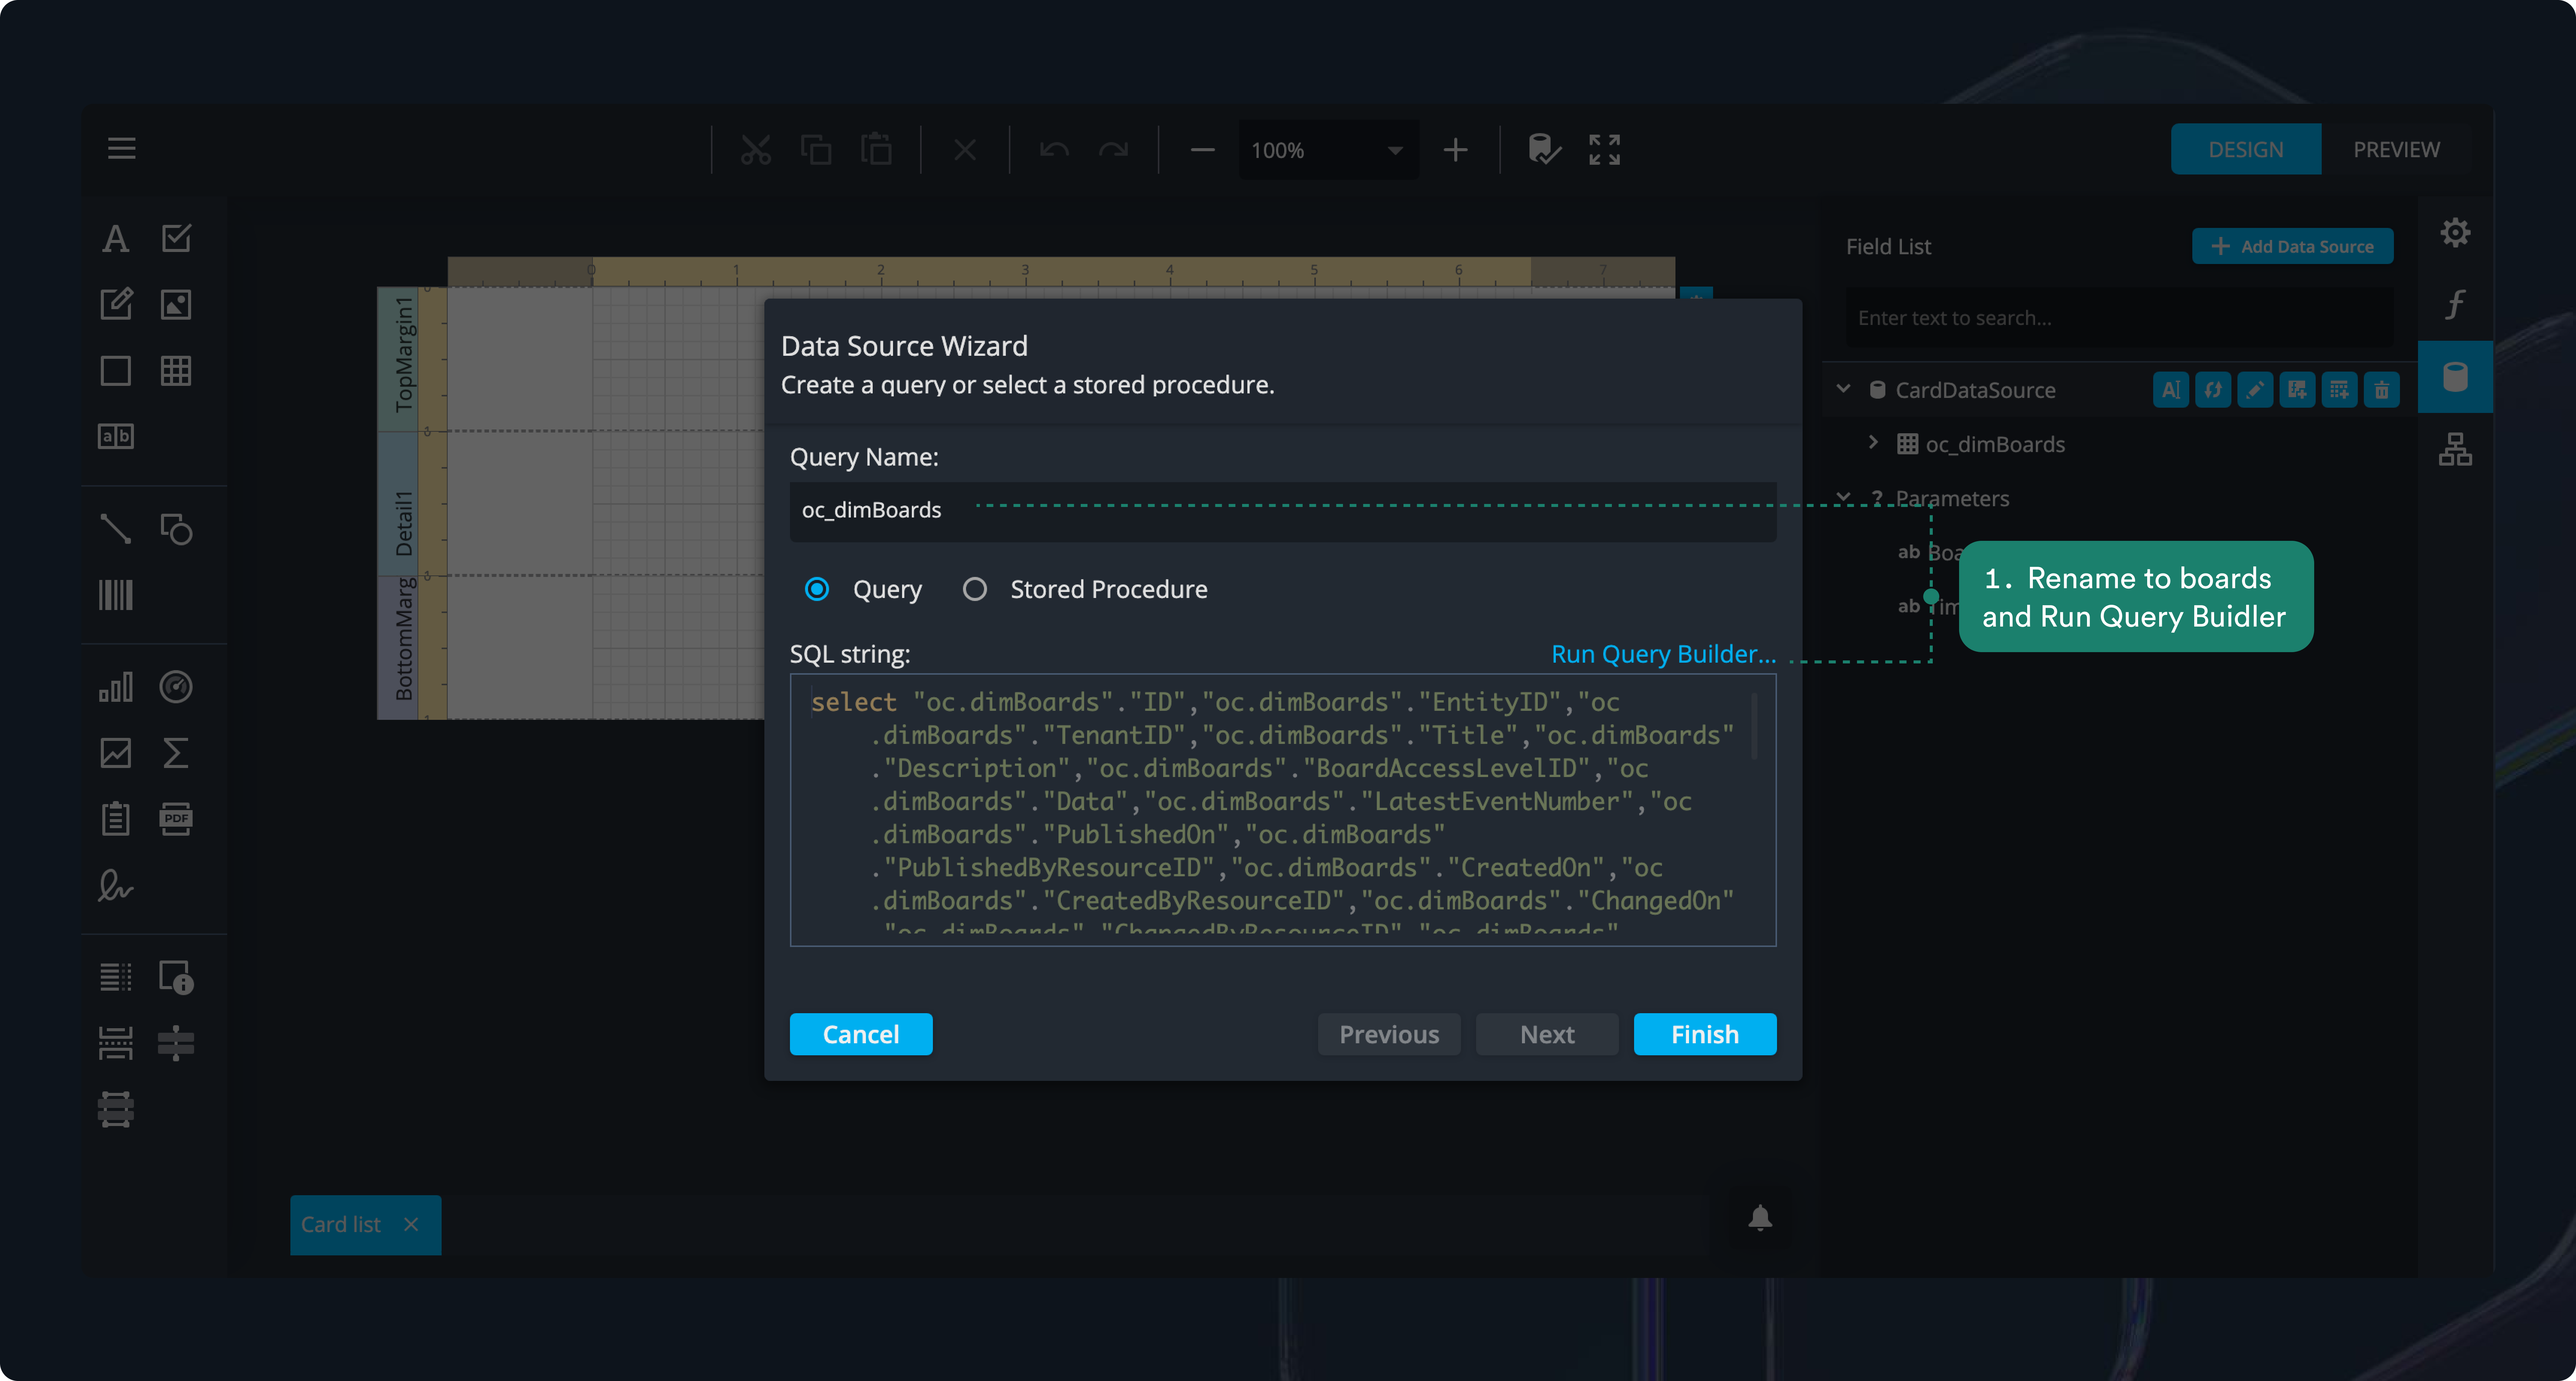Select the Shape tool
Image resolution: width=2576 pixels, height=1381 pixels.
click(176, 529)
